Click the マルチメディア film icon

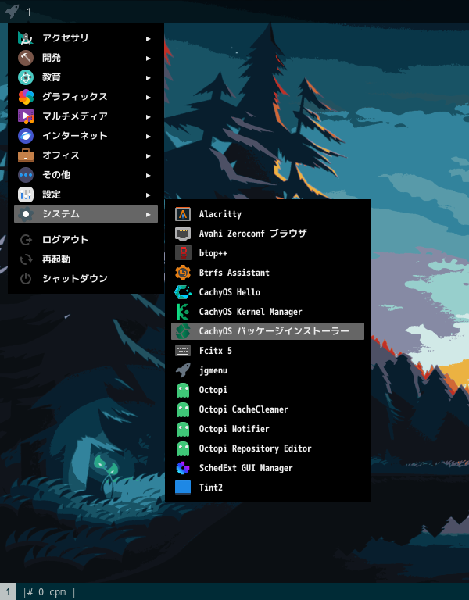point(26,116)
